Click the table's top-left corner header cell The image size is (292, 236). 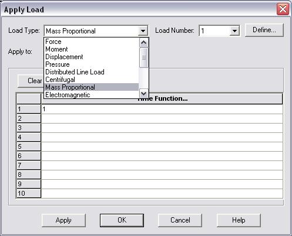[29, 99]
